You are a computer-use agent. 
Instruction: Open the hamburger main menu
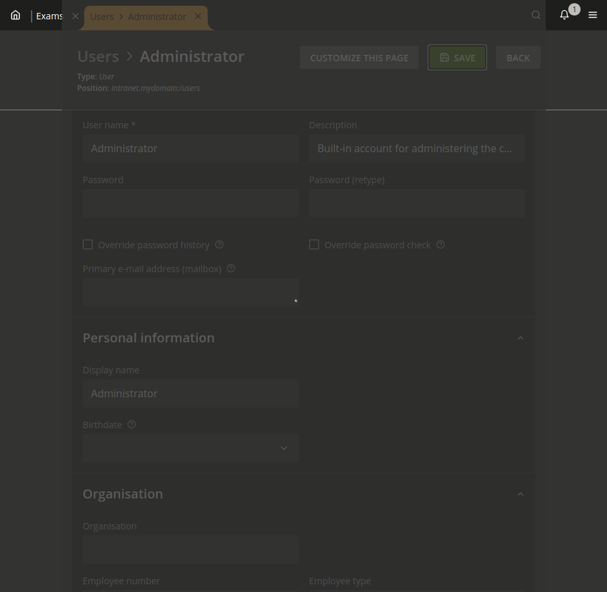592,15
